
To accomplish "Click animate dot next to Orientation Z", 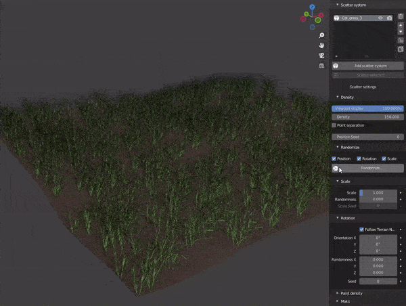I will [x=401, y=251].
